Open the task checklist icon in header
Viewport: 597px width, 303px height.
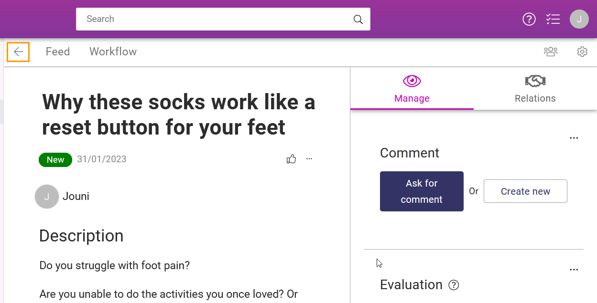coord(553,19)
